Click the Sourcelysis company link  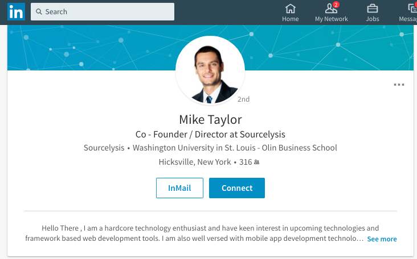[104, 148]
